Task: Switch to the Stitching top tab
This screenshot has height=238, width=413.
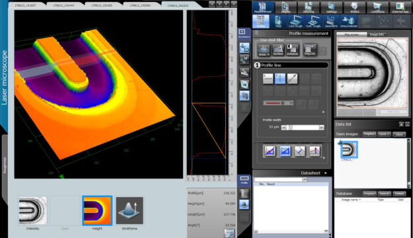Action: tap(309, 7)
